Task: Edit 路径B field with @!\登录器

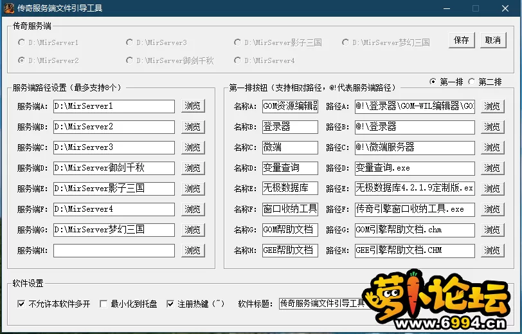Action: point(415,127)
